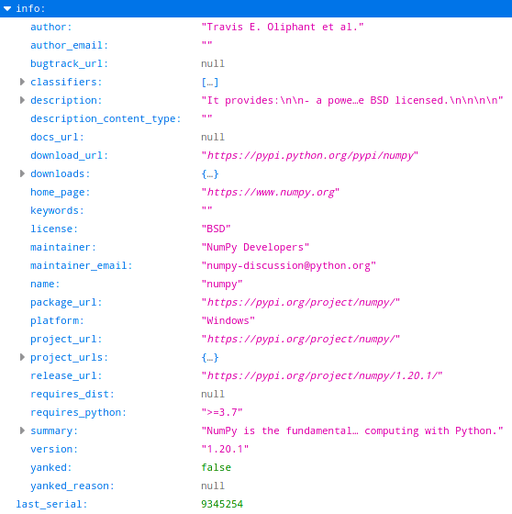Select the author key
This screenshot has width=512, height=514.
(x=50, y=27)
